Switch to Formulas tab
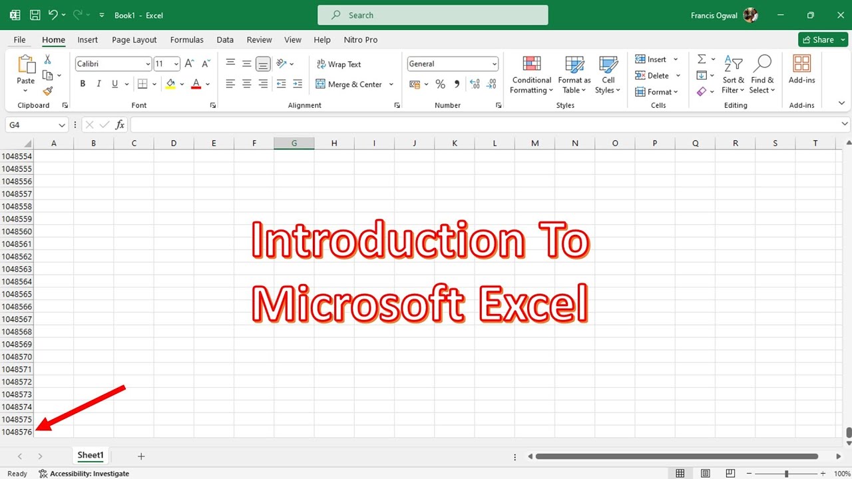Viewport: 852px width, 479px height. pos(187,40)
